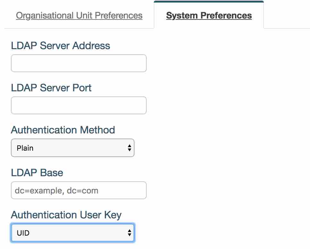Click the "Plain" value in the select box
Image resolution: width=310 pixels, height=249 pixels.
pyautogui.click(x=25, y=148)
